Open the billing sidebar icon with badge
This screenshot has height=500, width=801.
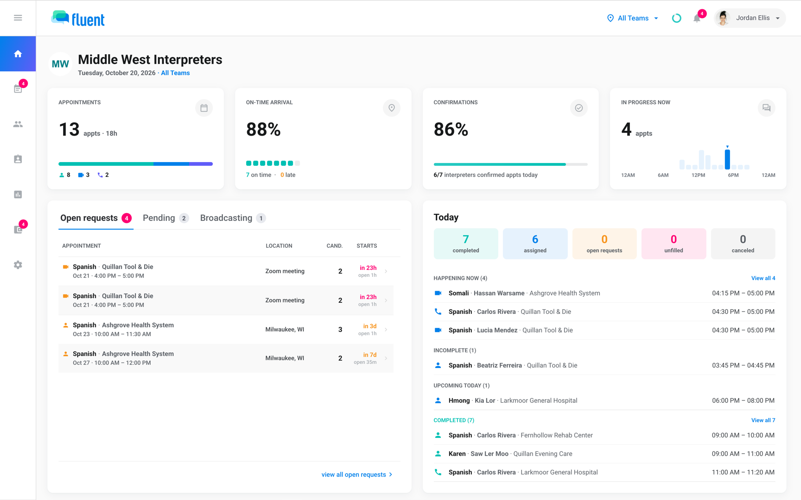point(18,230)
